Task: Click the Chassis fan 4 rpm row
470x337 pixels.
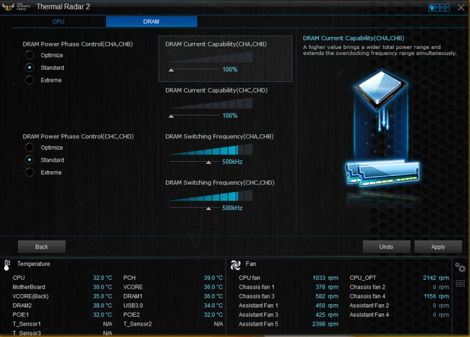Action: pyautogui.click(x=399, y=296)
